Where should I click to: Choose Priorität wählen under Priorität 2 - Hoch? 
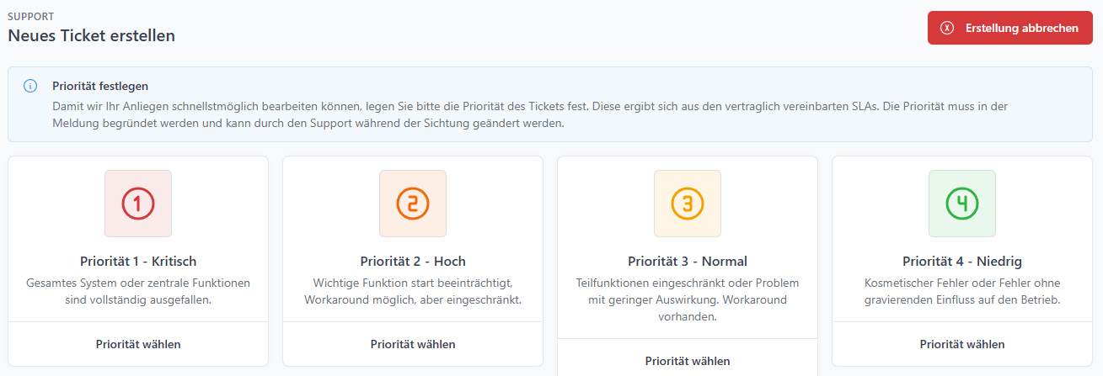click(413, 344)
